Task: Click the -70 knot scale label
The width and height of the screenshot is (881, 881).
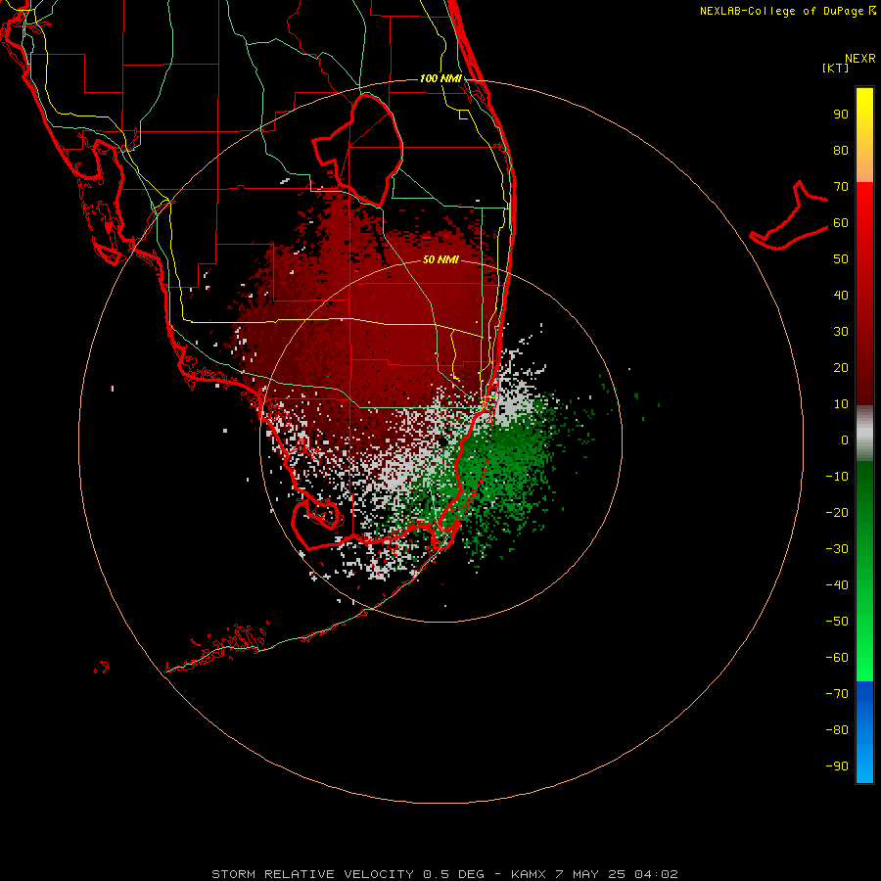Action: coord(837,693)
